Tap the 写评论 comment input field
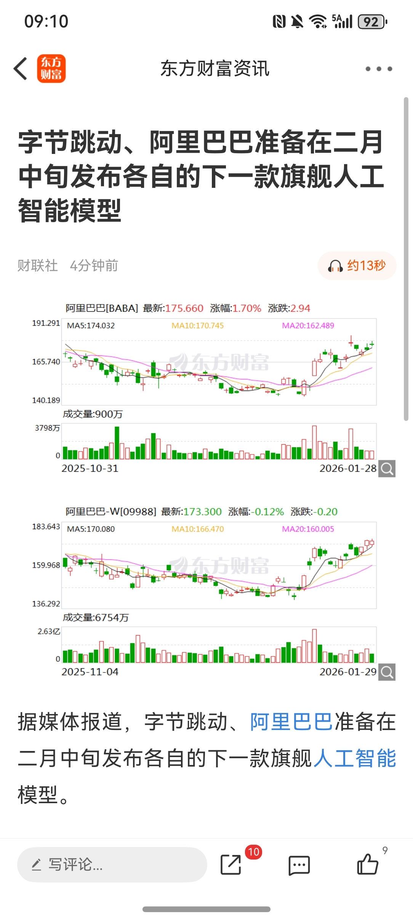The height and width of the screenshot is (919, 413). tap(112, 865)
